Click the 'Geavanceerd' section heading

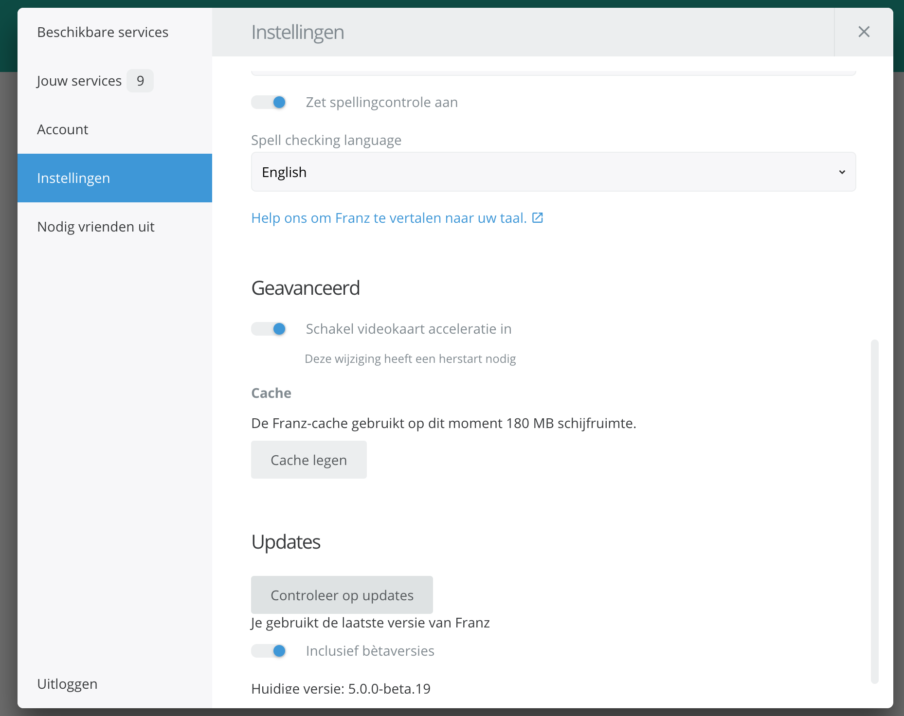point(306,288)
